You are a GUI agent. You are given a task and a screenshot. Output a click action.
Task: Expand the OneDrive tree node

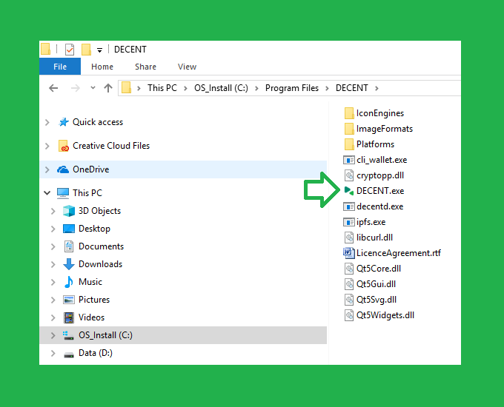point(47,169)
